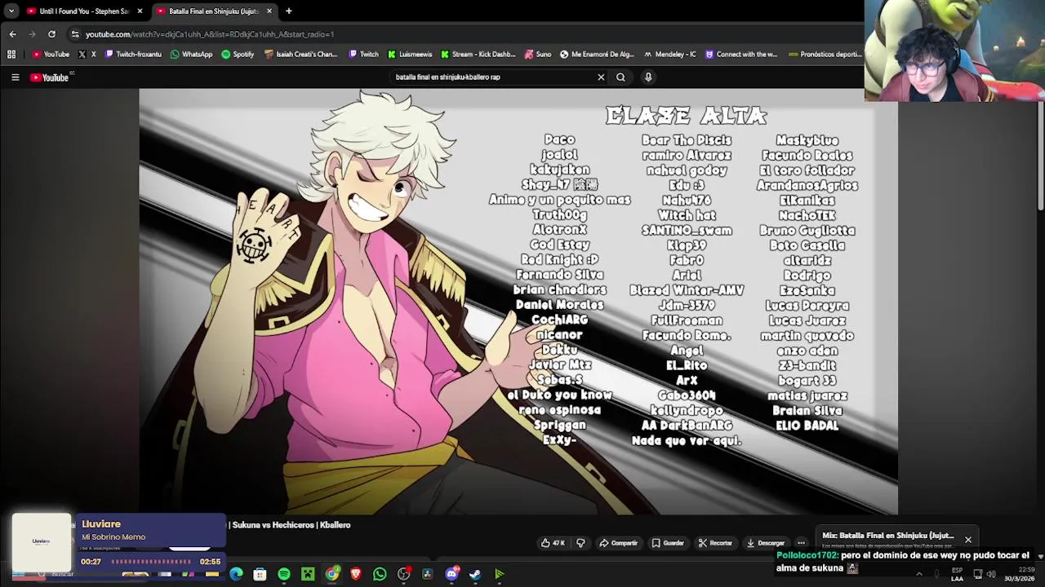This screenshot has height=587, width=1045.
Task: Open a new browser tab
Action: click(288, 11)
